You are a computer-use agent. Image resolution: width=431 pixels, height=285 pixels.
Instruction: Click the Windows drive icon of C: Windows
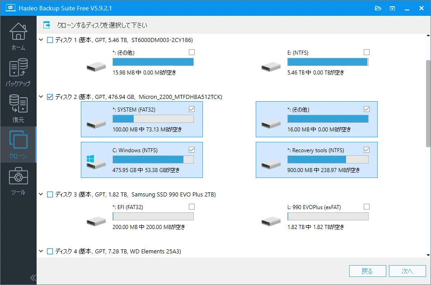tap(96, 162)
